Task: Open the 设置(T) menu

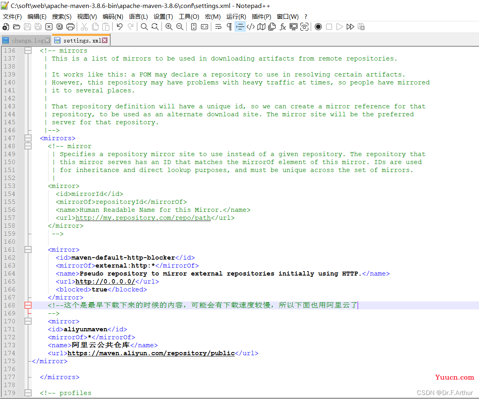Action: (163, 16)
